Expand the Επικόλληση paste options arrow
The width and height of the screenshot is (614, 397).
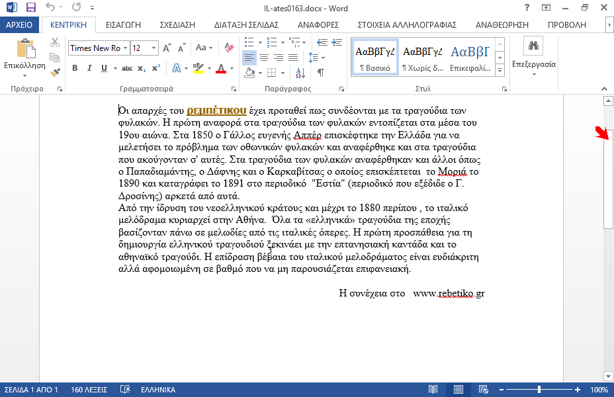tap(24, 75)
